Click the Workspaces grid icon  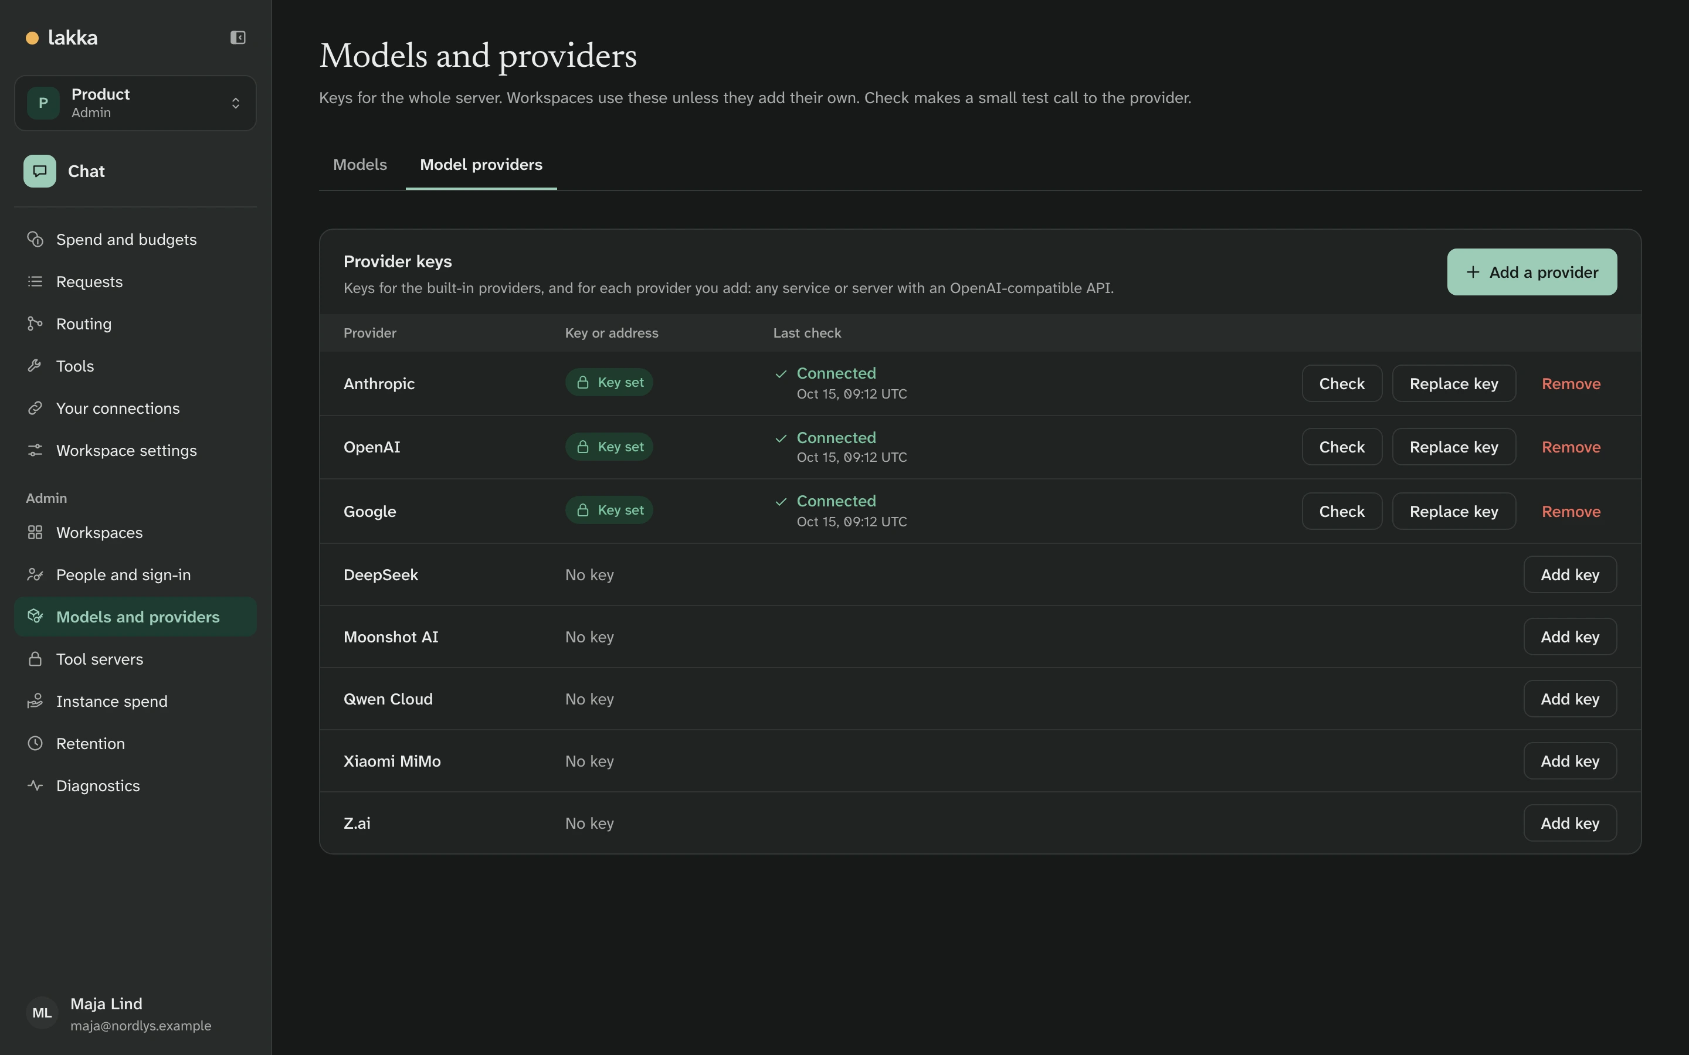(x=35, y=532)
